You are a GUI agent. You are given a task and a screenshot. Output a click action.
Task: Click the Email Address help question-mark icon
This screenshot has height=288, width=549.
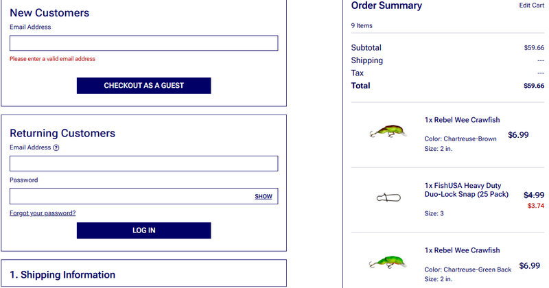(56, 147)
